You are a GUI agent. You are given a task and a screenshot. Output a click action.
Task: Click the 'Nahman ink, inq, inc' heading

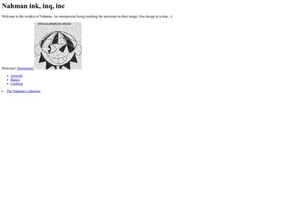click(x=33, y=6)
